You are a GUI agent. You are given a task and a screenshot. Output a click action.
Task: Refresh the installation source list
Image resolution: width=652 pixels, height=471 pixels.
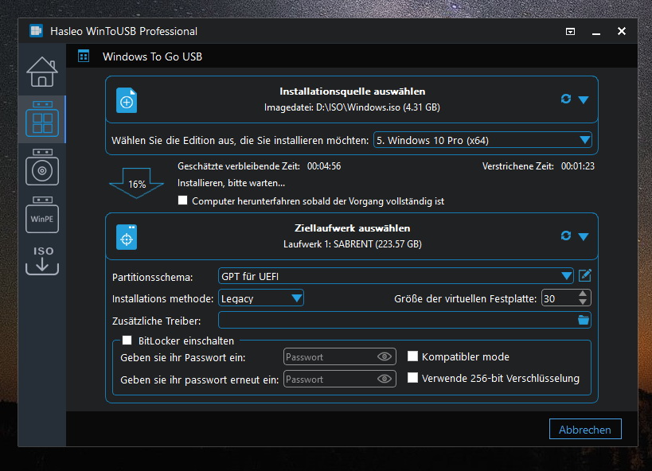click(x=565, y=99)
